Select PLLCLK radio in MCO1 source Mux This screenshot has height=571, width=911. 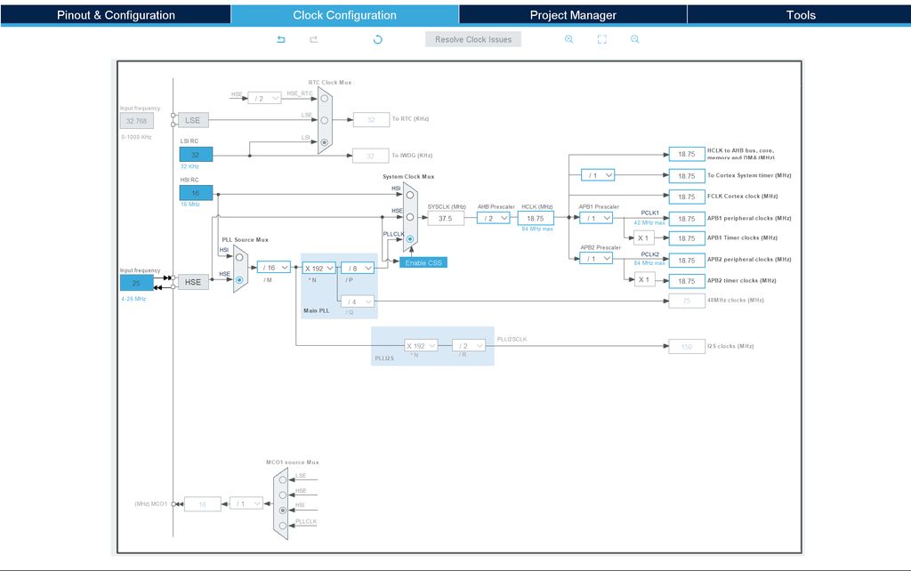coord(282,526)
